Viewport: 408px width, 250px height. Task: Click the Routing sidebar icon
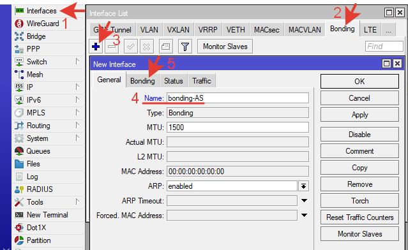19,126
